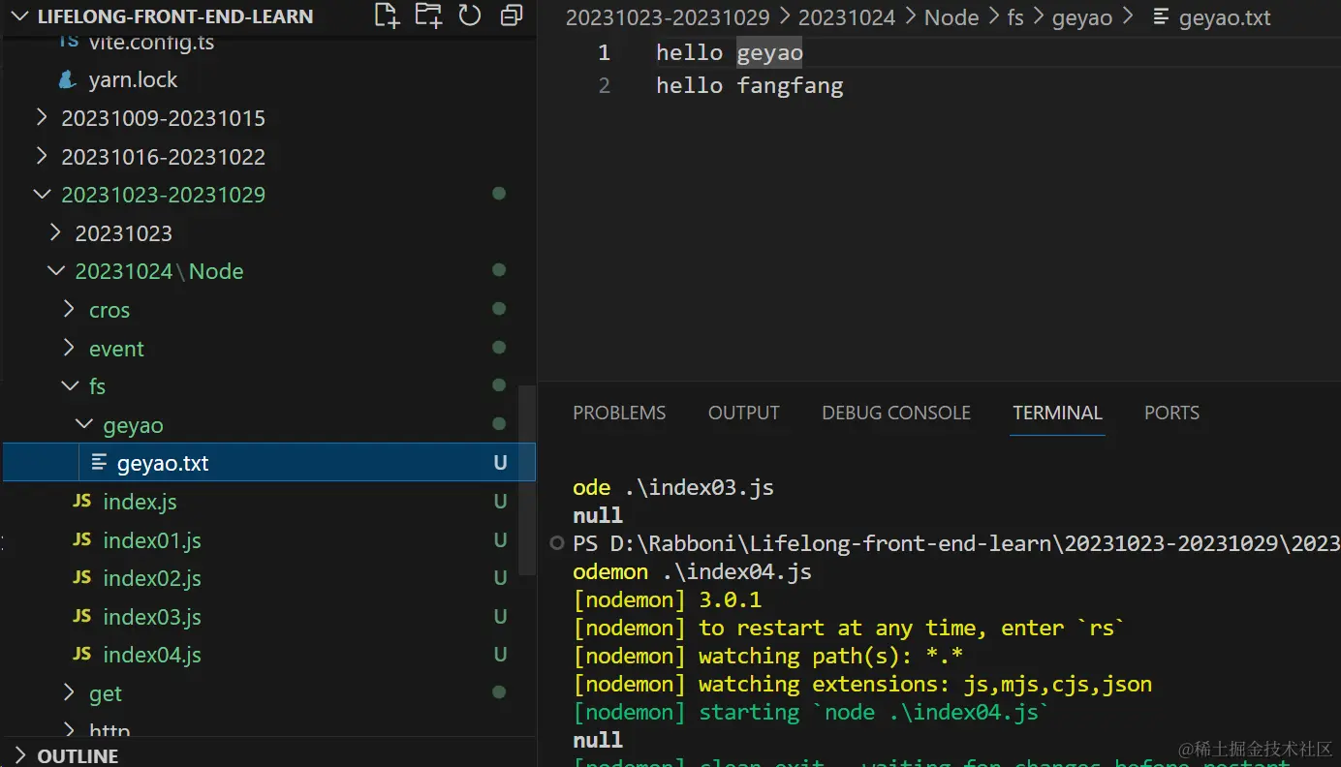Select the TERMINAL tab
The height and width of the screenshot is (767, 1341).
1057,414
